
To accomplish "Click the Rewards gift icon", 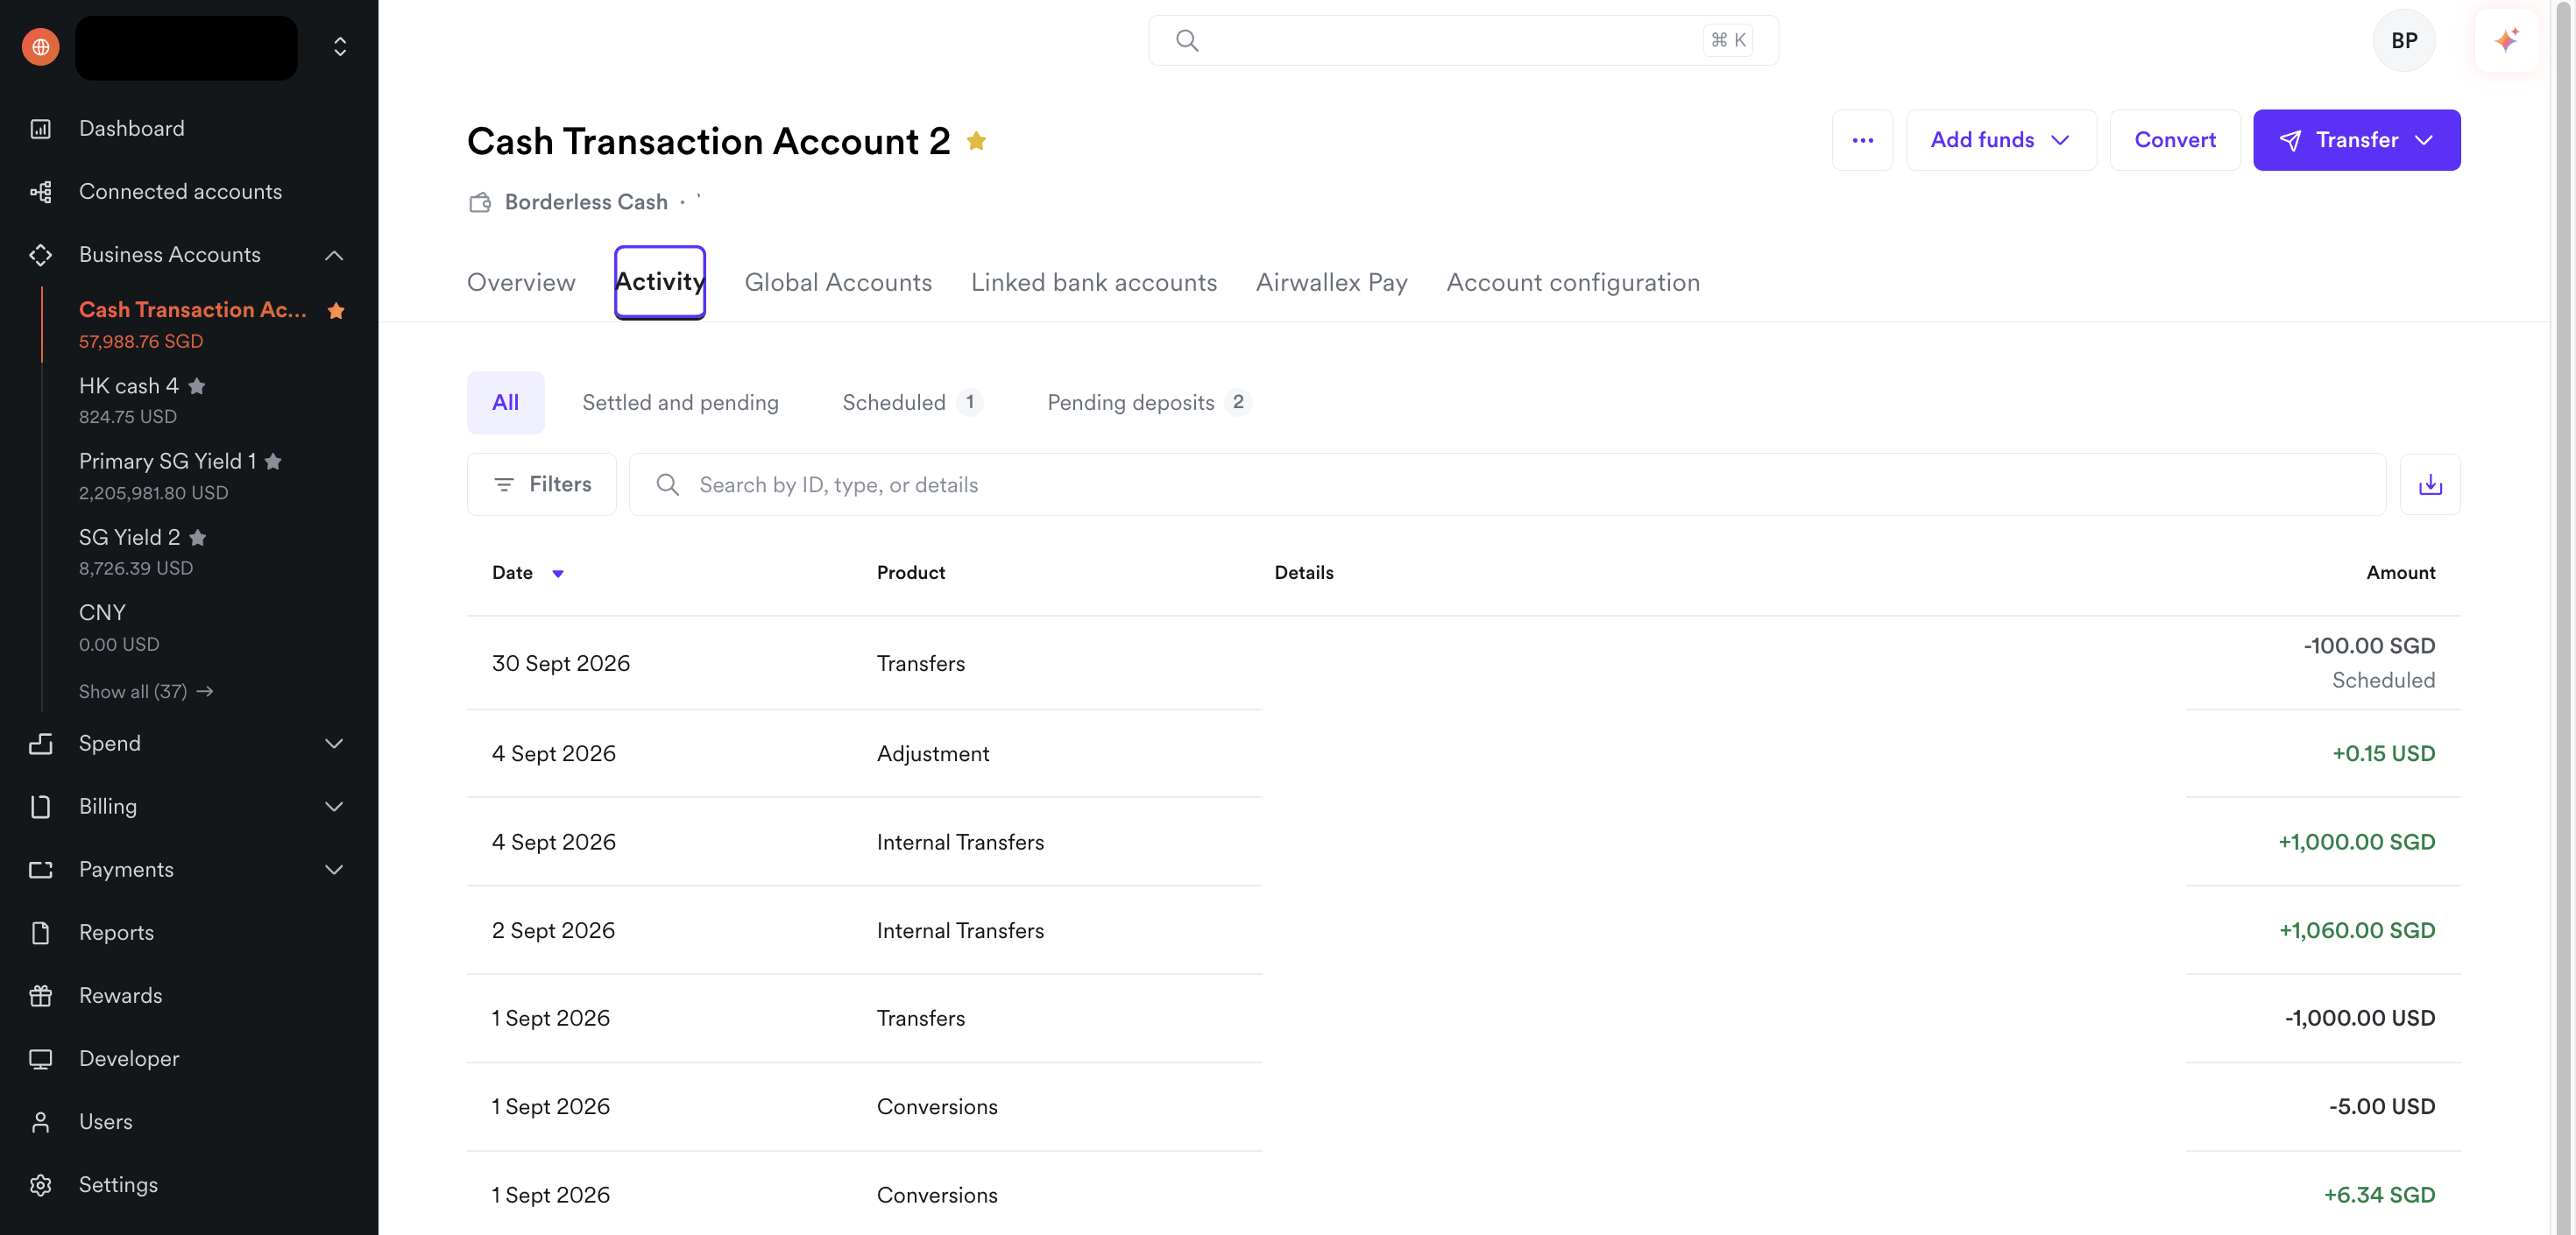I will 41,996.
